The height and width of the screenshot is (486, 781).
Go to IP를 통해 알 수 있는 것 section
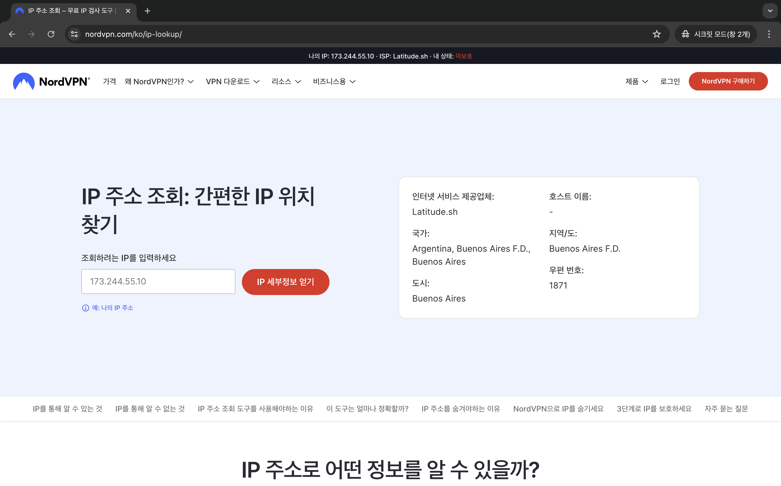pos(68,409)
